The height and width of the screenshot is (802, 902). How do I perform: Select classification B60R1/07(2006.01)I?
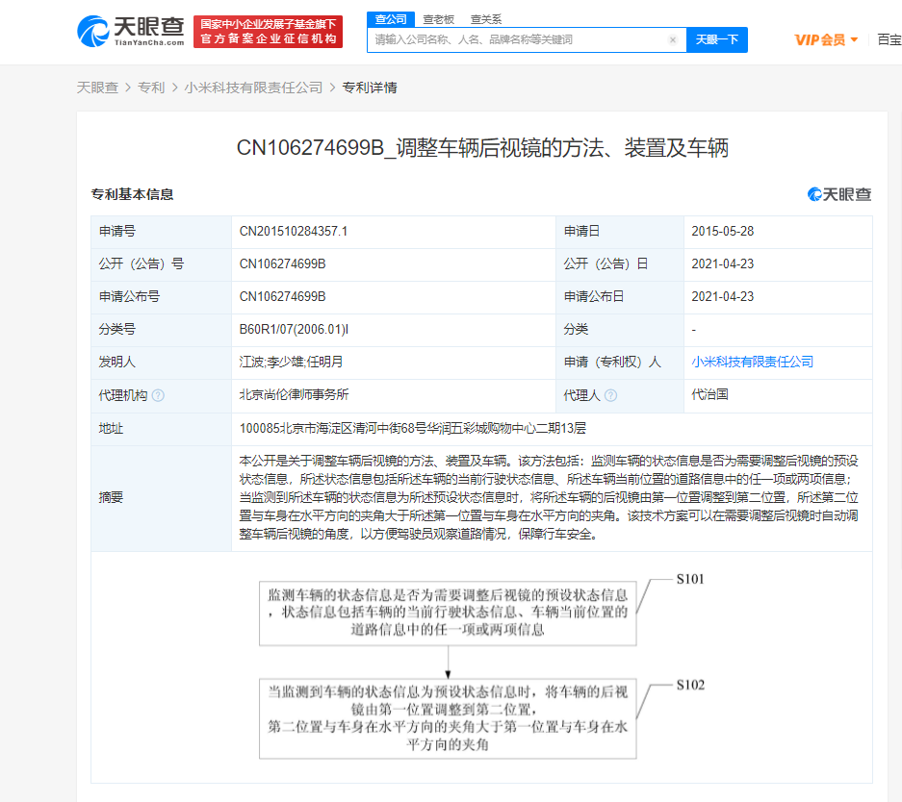[x=294, y=330]
